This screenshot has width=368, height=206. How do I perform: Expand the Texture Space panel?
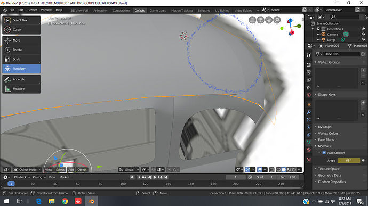329,169
